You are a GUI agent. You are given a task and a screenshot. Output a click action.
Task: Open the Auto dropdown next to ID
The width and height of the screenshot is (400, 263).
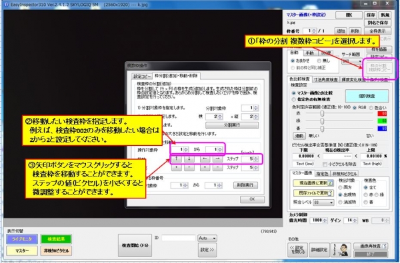pos(207,238)
